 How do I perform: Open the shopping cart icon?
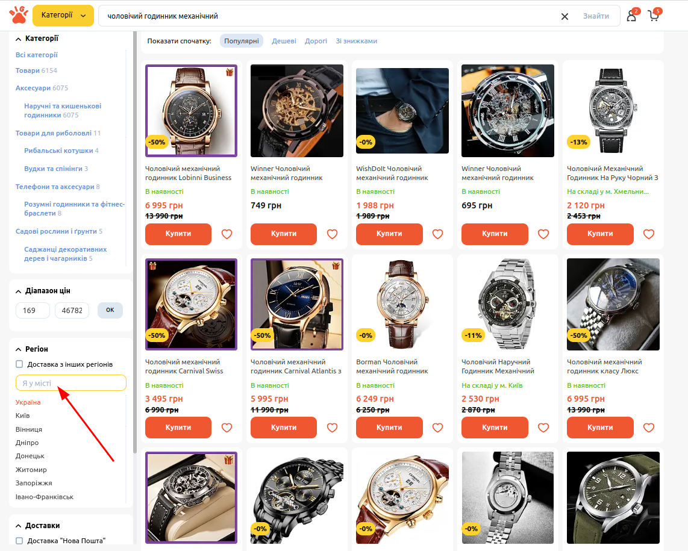coord(653,16)
